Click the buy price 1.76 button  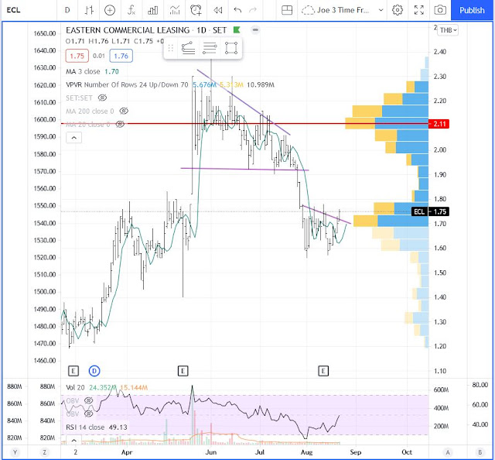tap(121, 56)
